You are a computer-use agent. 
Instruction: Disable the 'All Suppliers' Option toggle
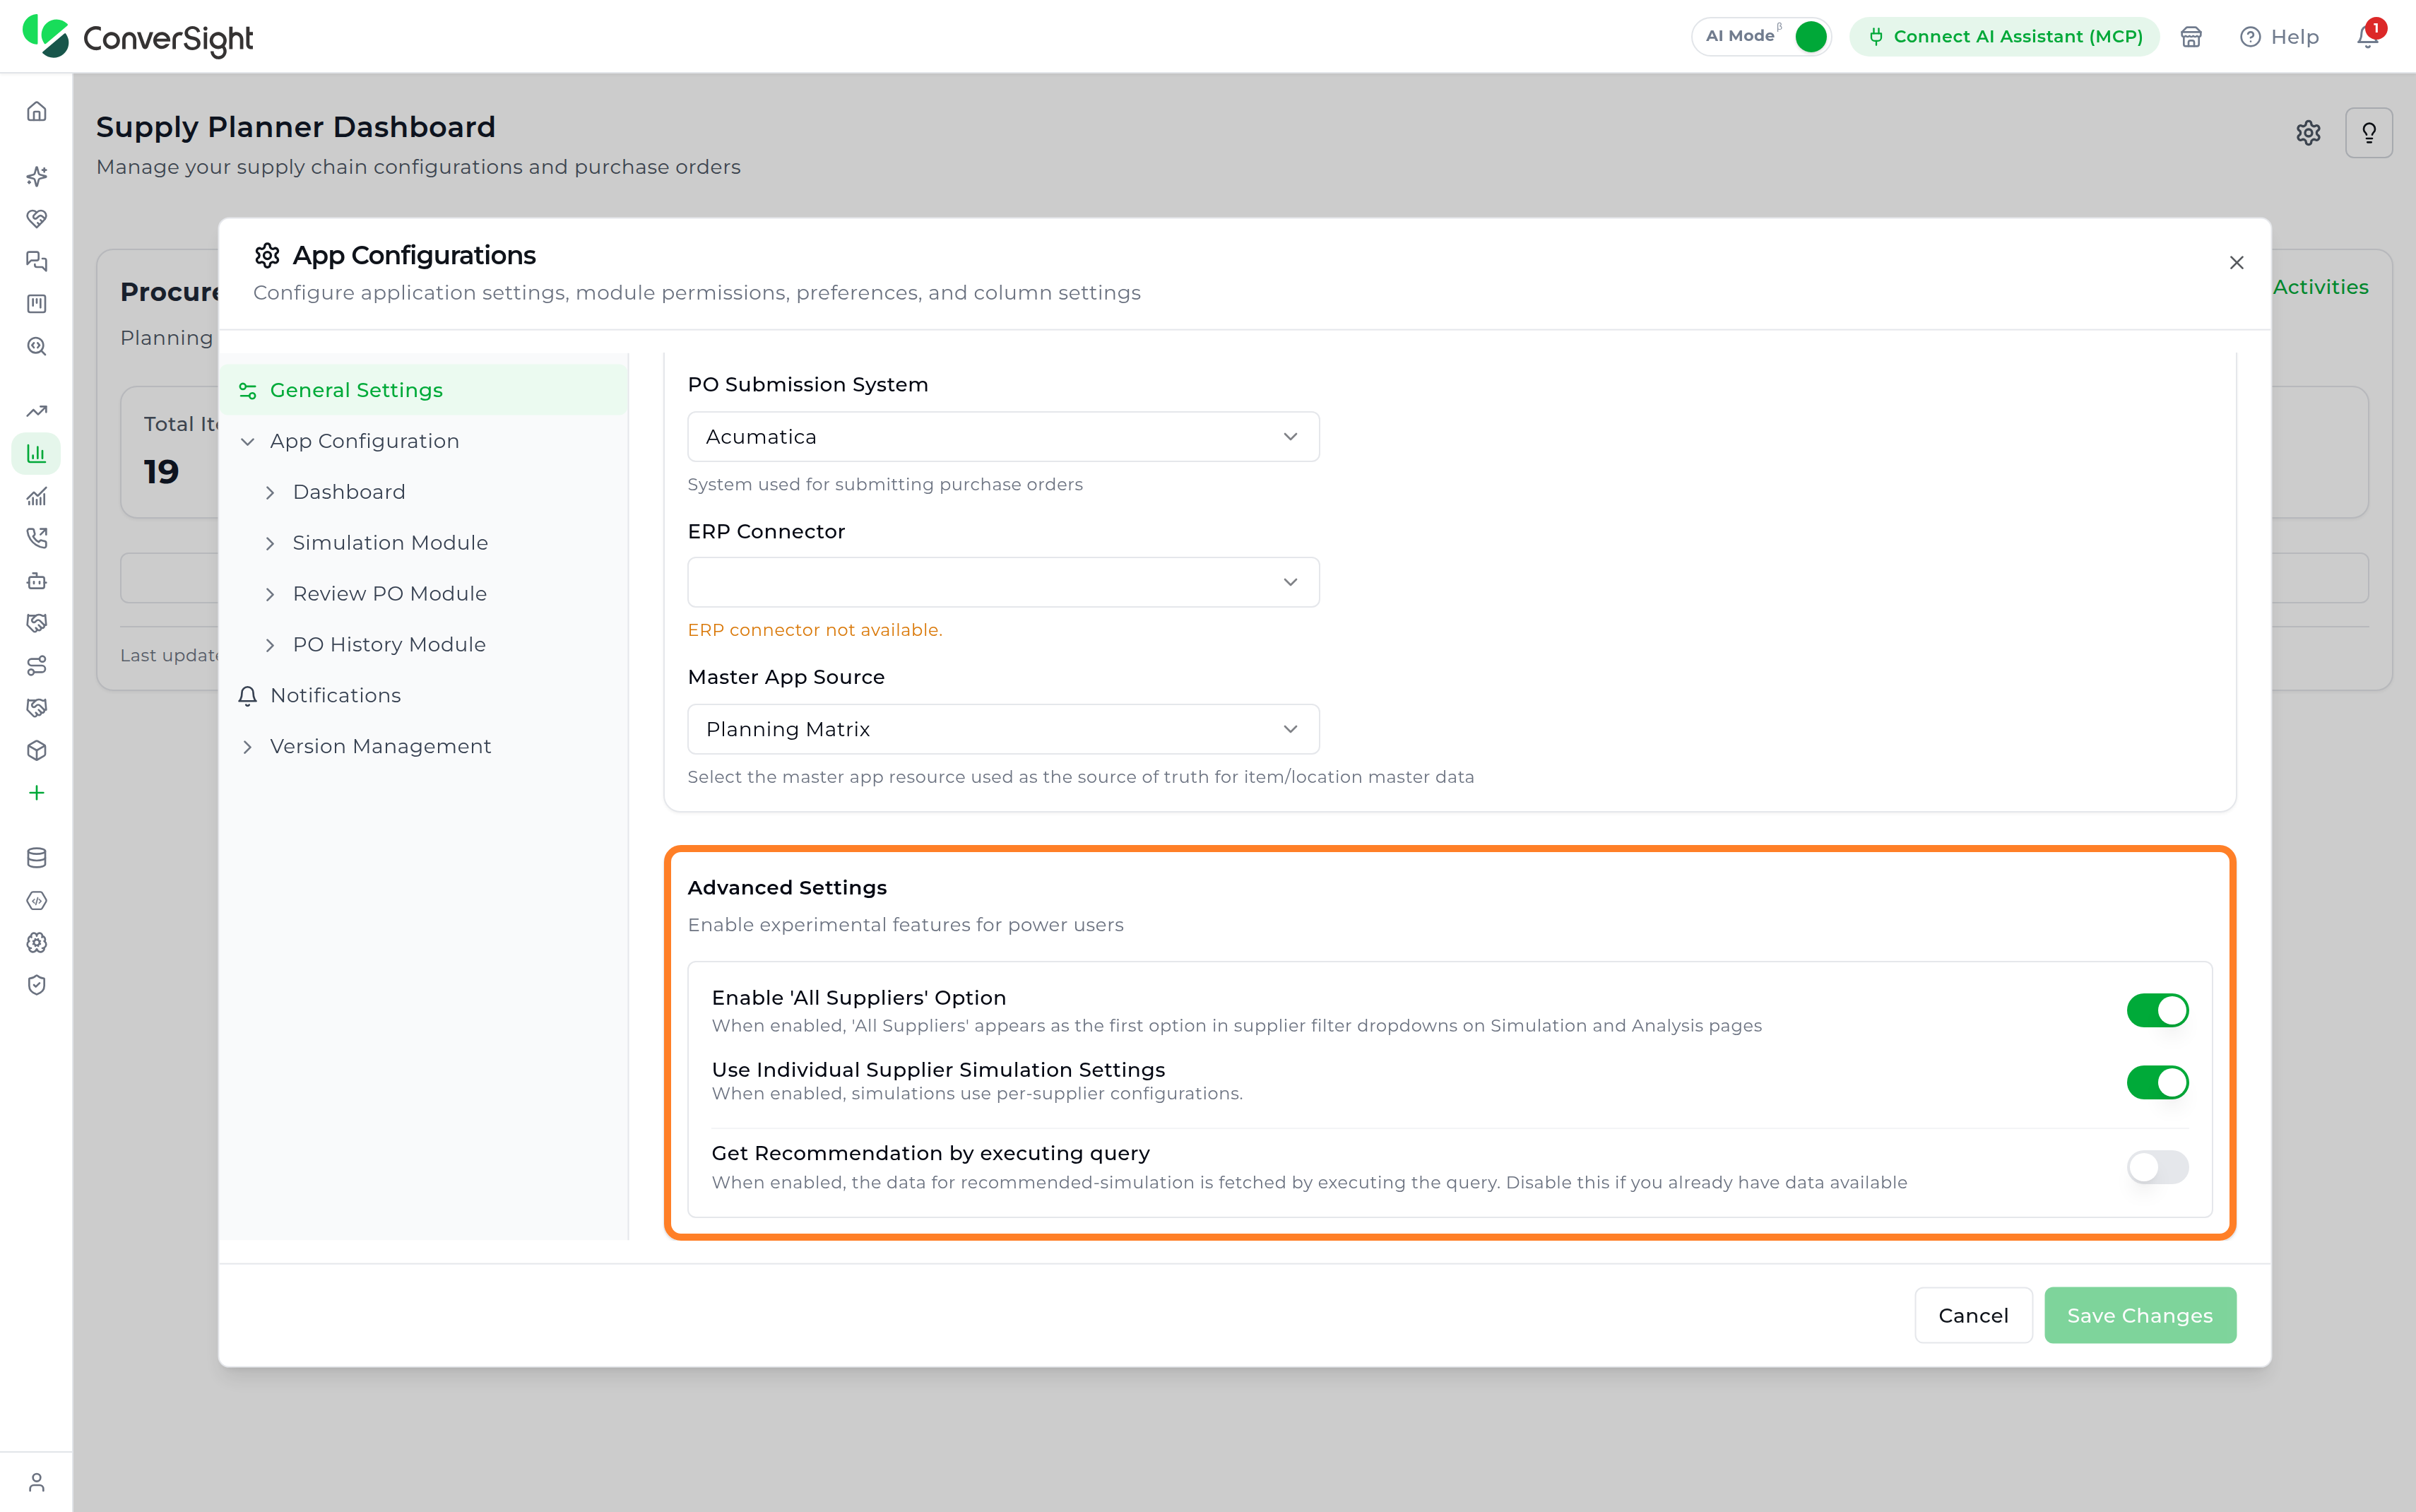(2157, 1010)
